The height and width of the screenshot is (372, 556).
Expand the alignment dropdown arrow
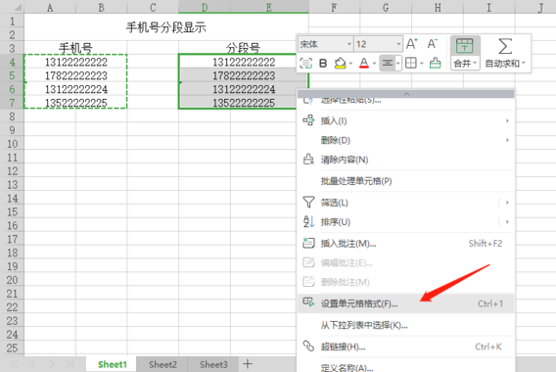click(397, 64)
